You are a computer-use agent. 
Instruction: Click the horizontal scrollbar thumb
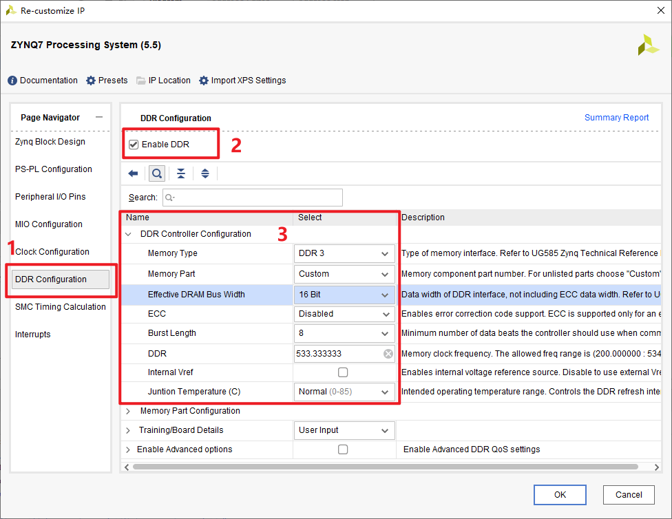(386, 467)
